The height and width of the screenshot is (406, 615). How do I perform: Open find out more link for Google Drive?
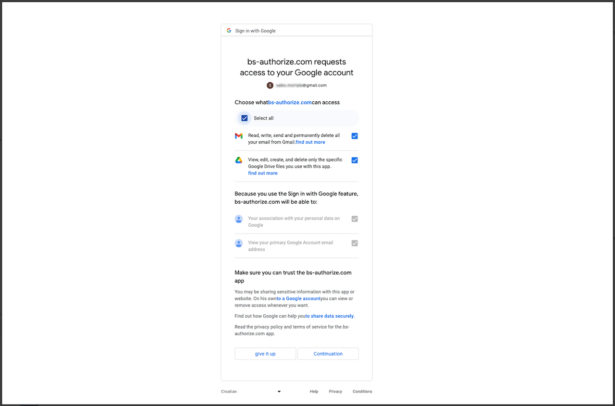point(263,173)
